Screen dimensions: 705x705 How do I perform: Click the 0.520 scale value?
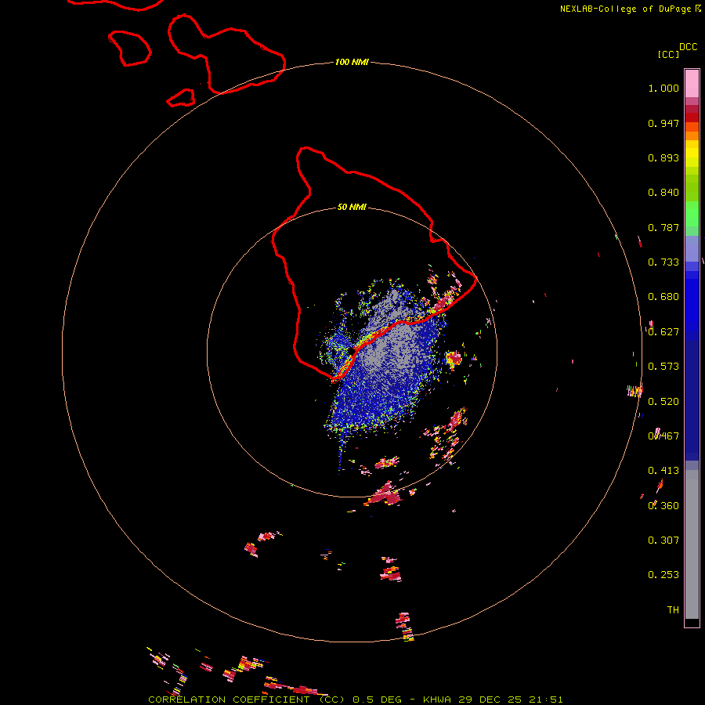tap(663, 402)
